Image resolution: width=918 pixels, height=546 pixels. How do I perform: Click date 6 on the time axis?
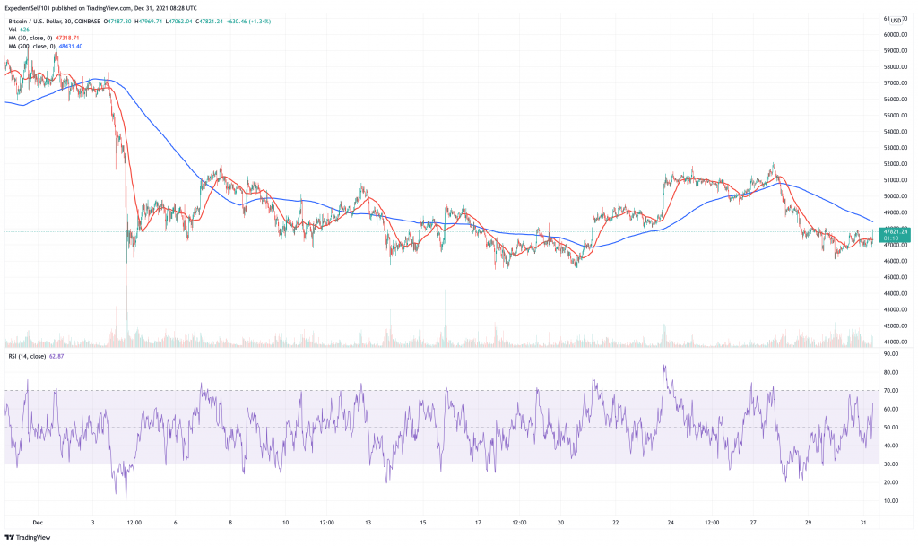[176, 523]
